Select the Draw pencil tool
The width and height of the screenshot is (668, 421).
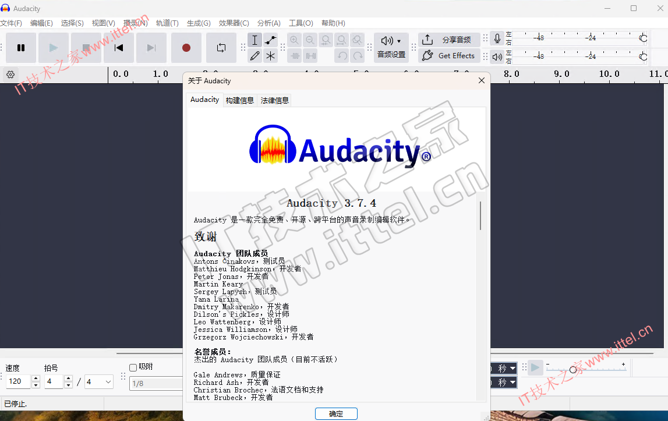[255, 56]
